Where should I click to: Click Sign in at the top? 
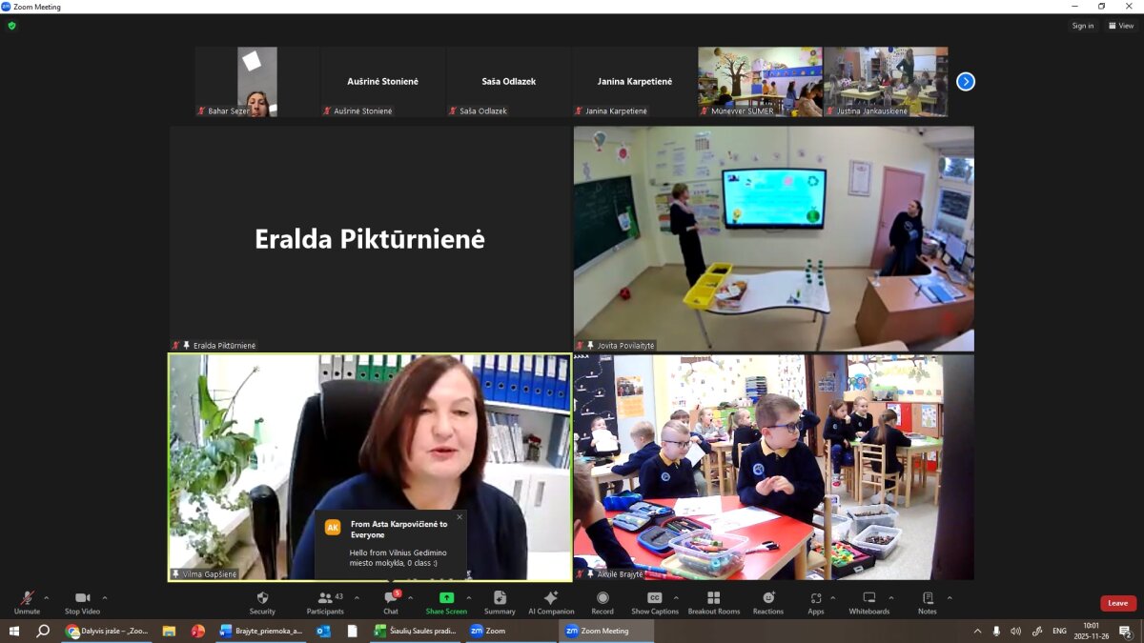(1083, 26)
